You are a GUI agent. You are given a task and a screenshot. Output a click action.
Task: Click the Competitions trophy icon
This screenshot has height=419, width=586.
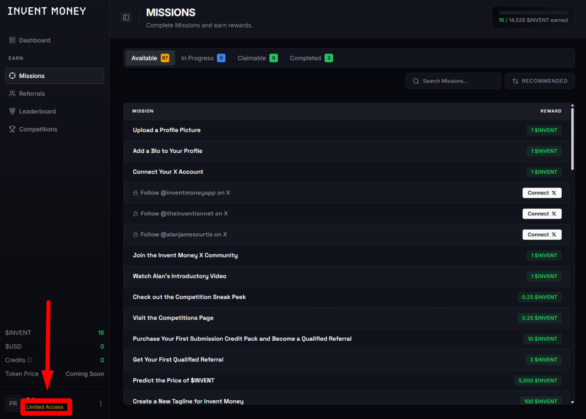12,129
